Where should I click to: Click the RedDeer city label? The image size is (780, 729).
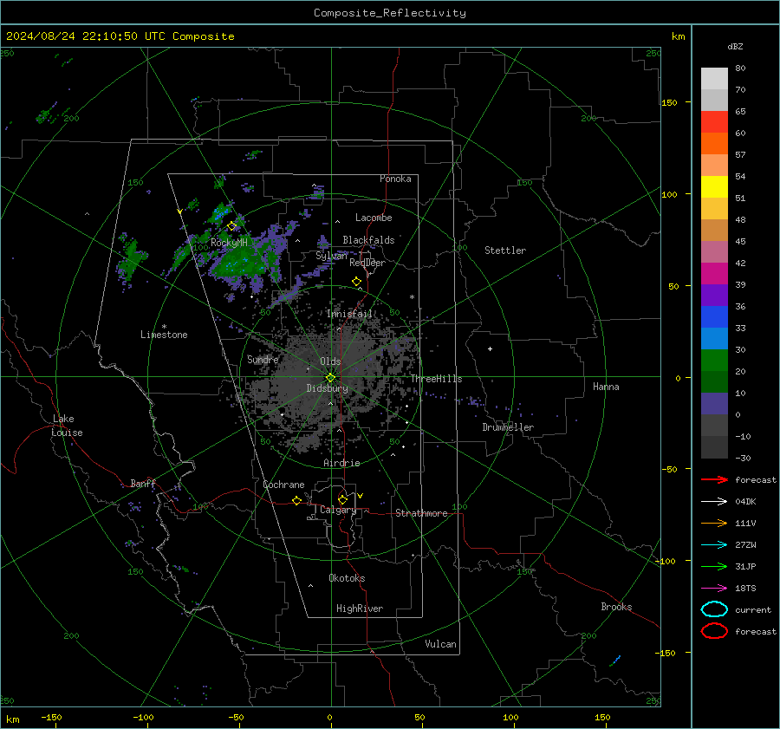tap(367, 263)
